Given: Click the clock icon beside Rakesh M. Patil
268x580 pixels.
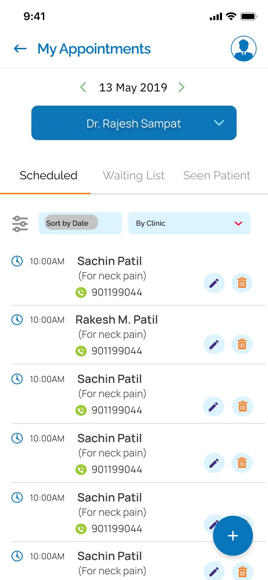Looking at the screenshot, I should (x=17, y=320).
